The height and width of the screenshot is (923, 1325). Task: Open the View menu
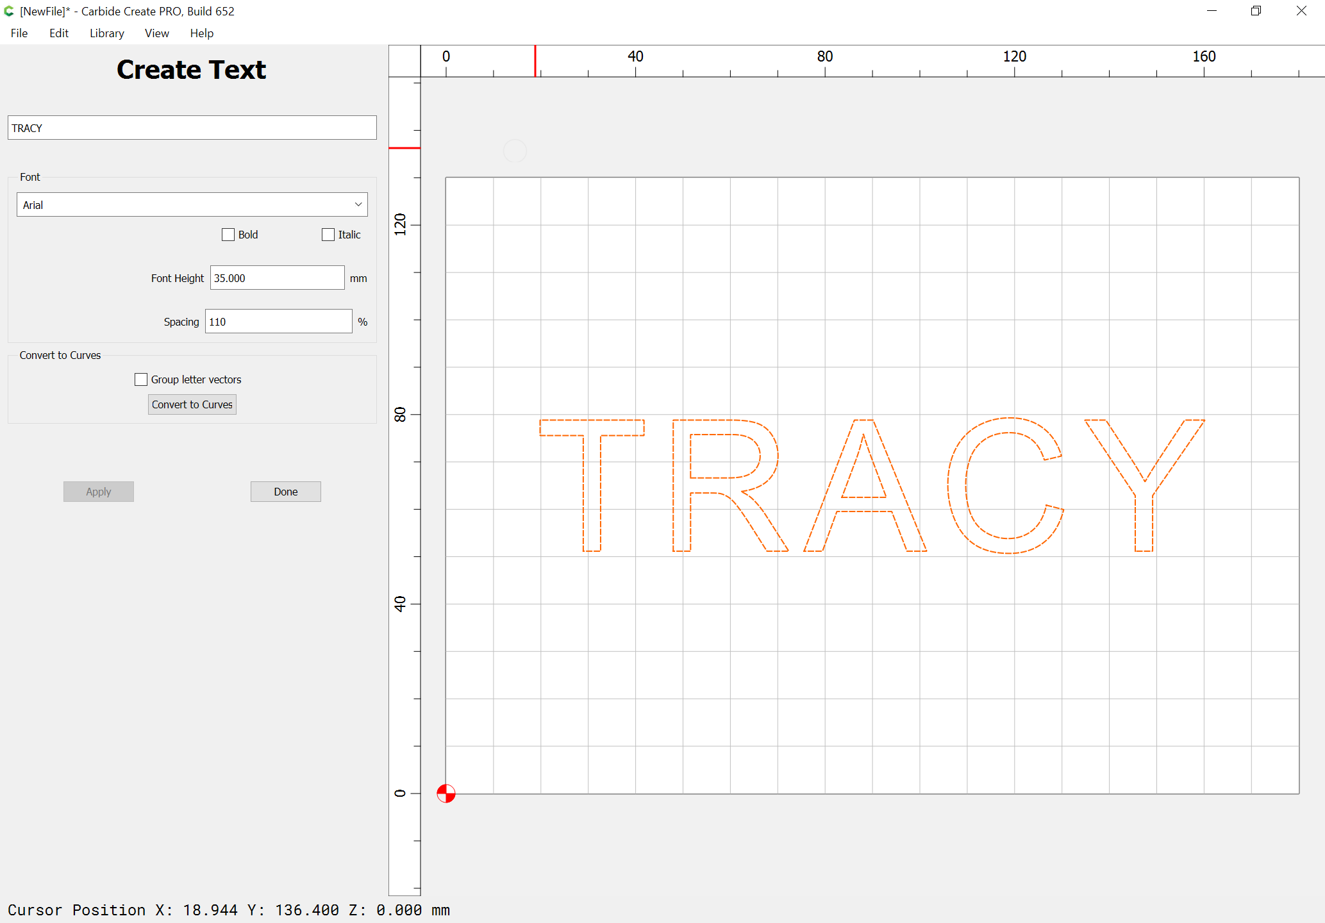(x=157, y=33)
